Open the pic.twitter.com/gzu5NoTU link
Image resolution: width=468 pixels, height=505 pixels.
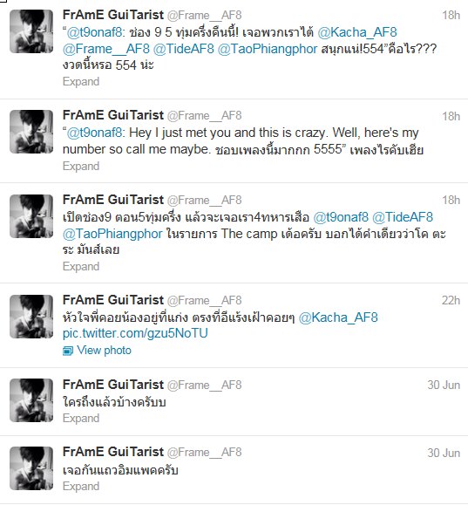tap(135, 333)
